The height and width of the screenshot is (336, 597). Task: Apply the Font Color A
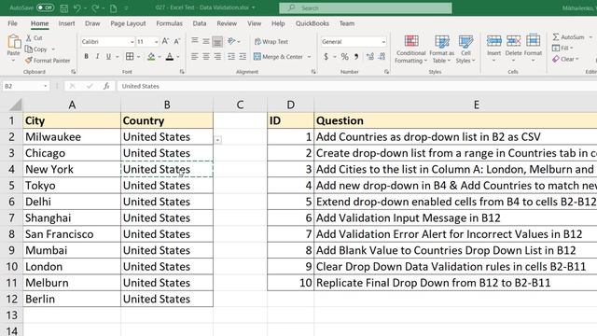(170, 56)
